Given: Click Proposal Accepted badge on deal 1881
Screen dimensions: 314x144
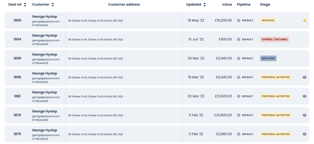Looking at the screenshot, I should [x=276, y=96].
